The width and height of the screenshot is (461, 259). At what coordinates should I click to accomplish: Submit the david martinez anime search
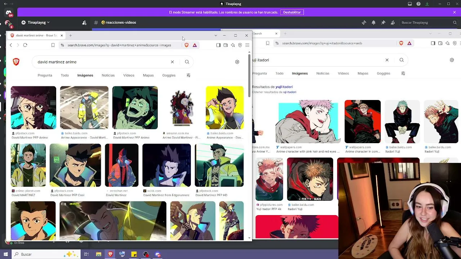[x=187, y=62]
